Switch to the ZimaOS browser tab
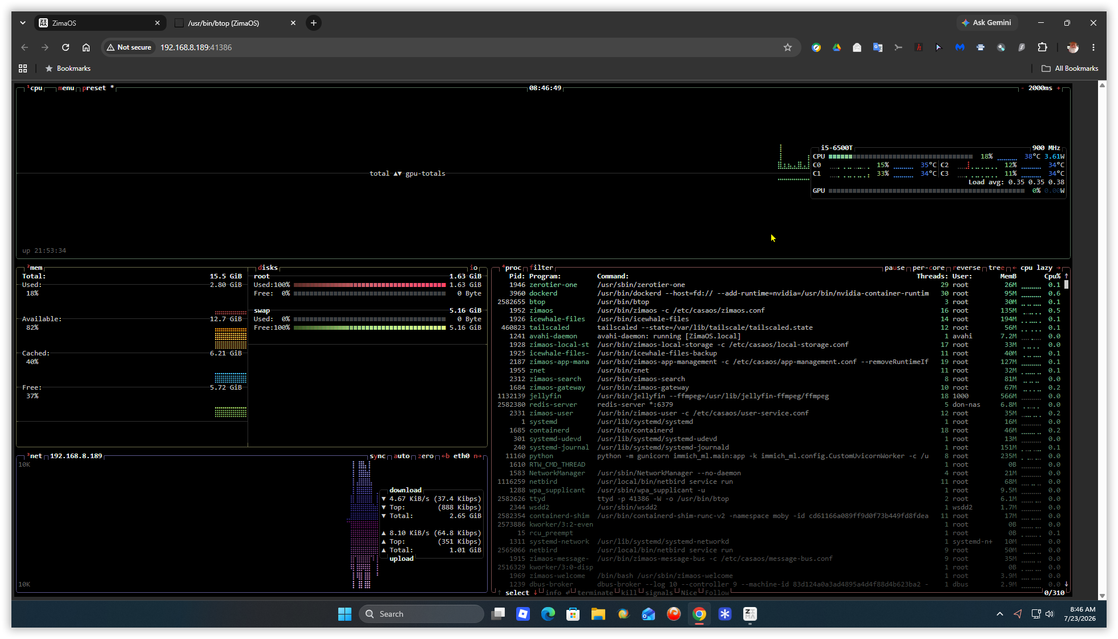 [x=100, y=23]
